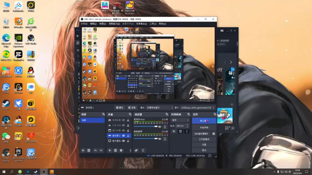Open Mic/Aux channel three-dot options
The image size is (312, 175).
pos(165,127)
